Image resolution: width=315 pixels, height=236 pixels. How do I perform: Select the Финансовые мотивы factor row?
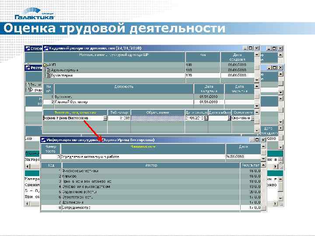[x=150, y=171]
